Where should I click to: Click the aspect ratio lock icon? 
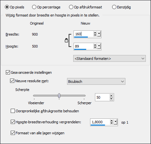coord(66,40)
